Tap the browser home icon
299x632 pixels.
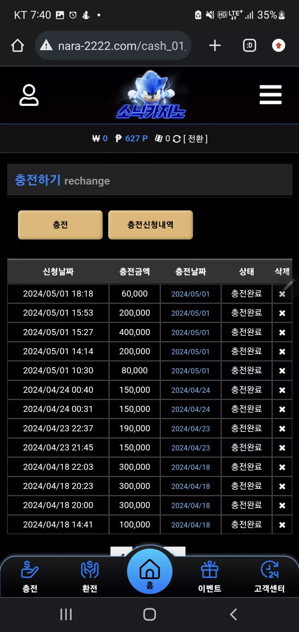pos(18,45)
